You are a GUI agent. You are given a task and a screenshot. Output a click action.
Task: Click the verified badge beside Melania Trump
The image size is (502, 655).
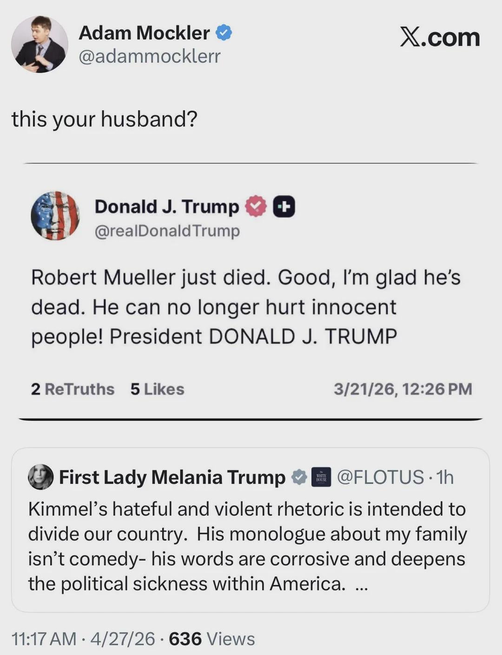pos(299,477)
